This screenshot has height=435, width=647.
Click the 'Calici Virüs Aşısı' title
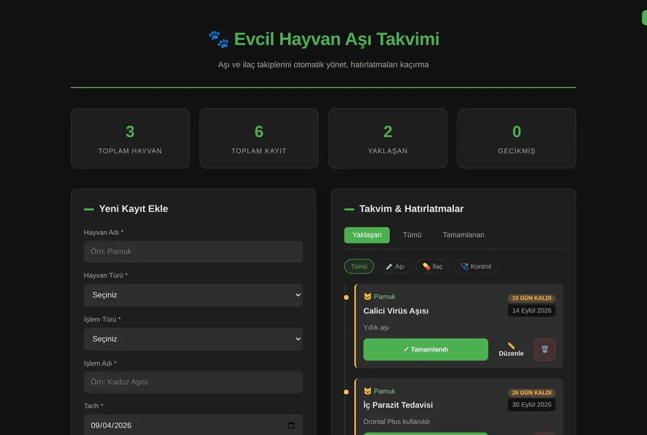tap(396, 311)
